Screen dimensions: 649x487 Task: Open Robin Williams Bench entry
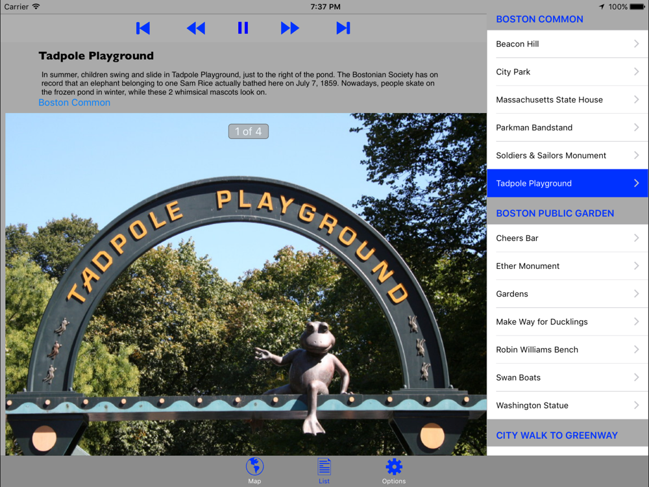568,349
